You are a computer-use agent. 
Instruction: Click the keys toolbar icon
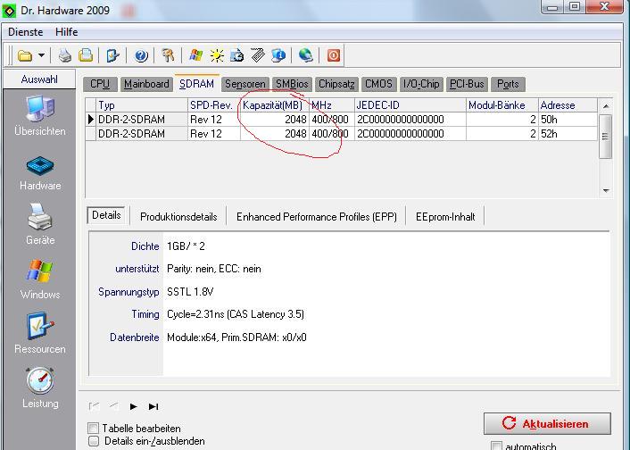point(168,55)
